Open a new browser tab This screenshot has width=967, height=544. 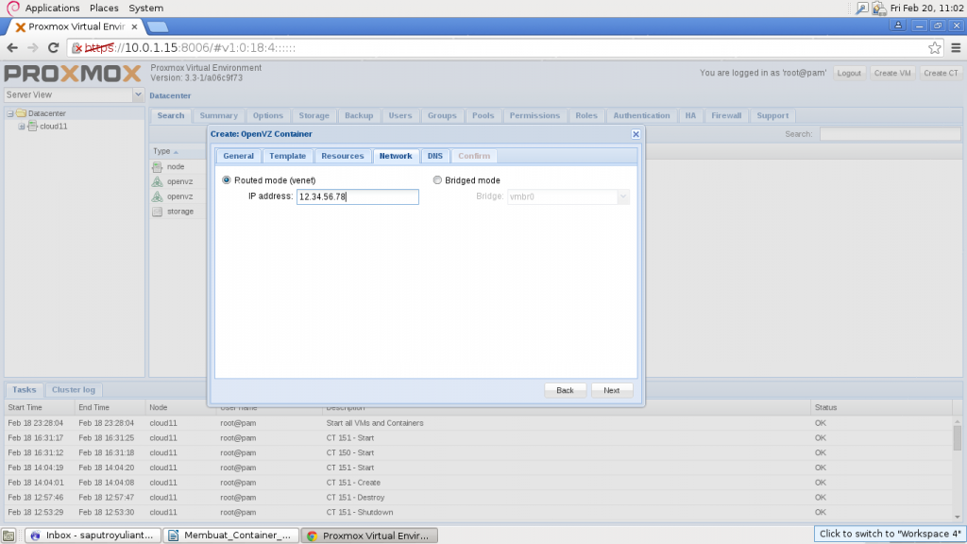(158, 26)
